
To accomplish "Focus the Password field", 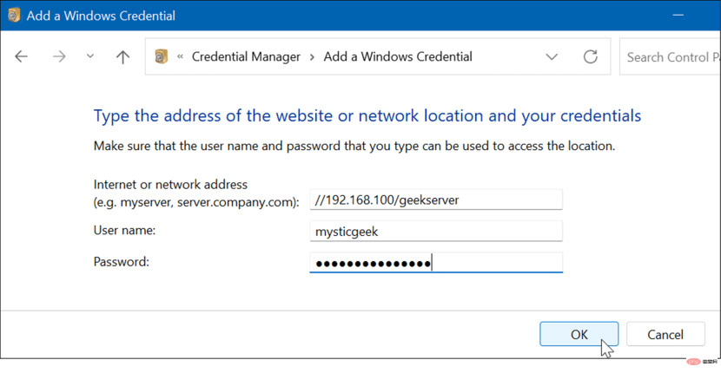I will coord(436,263).
